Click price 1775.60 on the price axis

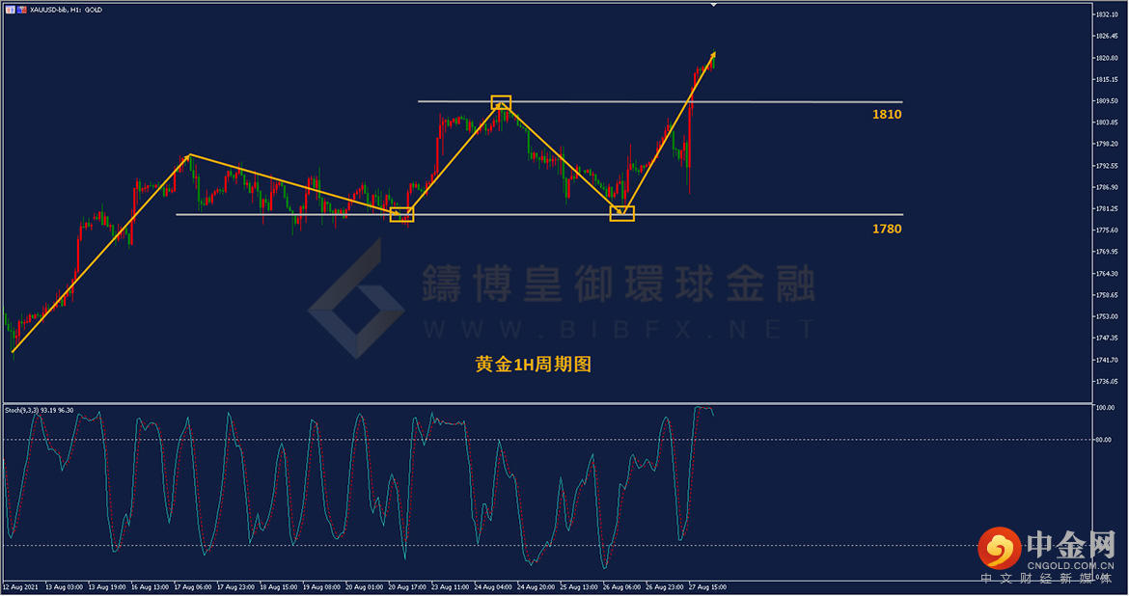[1106, 230]
